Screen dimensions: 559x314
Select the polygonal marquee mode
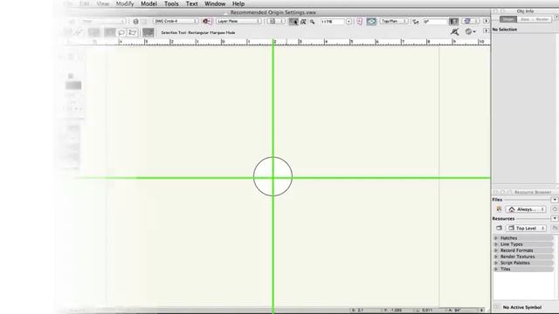132,32
